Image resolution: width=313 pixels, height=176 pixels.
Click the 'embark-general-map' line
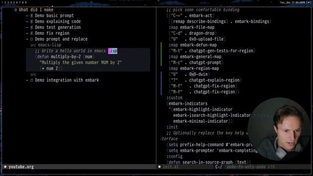tap(195, 57)
